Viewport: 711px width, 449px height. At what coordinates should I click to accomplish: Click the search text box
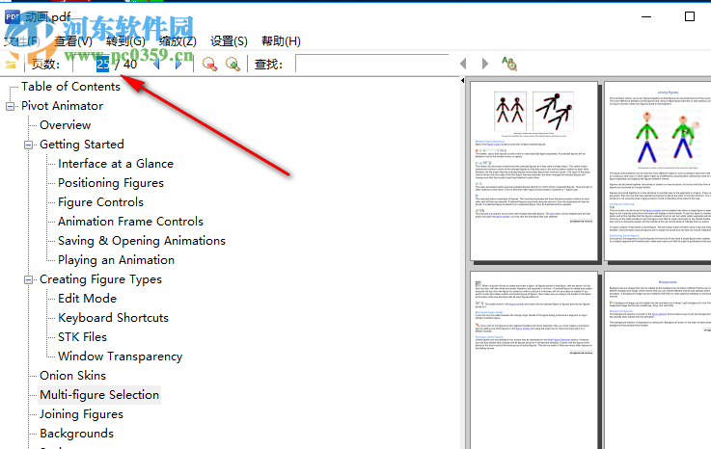click(x=372, y=64)
